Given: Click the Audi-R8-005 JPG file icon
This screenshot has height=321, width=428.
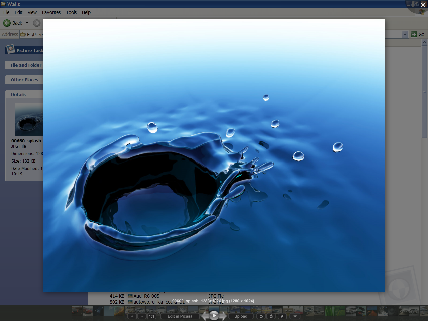Looking at the screenshot, I should 130,296.
